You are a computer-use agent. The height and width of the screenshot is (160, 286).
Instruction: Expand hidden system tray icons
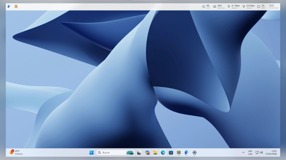click(244, 152)
